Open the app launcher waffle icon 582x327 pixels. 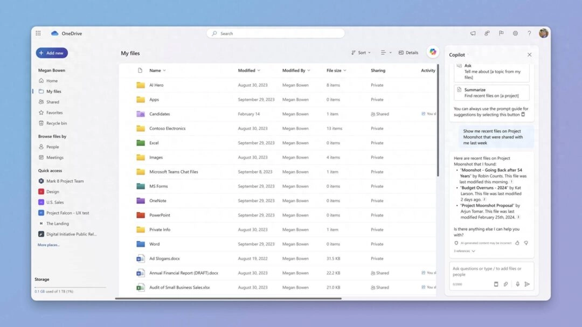(38, 33)
